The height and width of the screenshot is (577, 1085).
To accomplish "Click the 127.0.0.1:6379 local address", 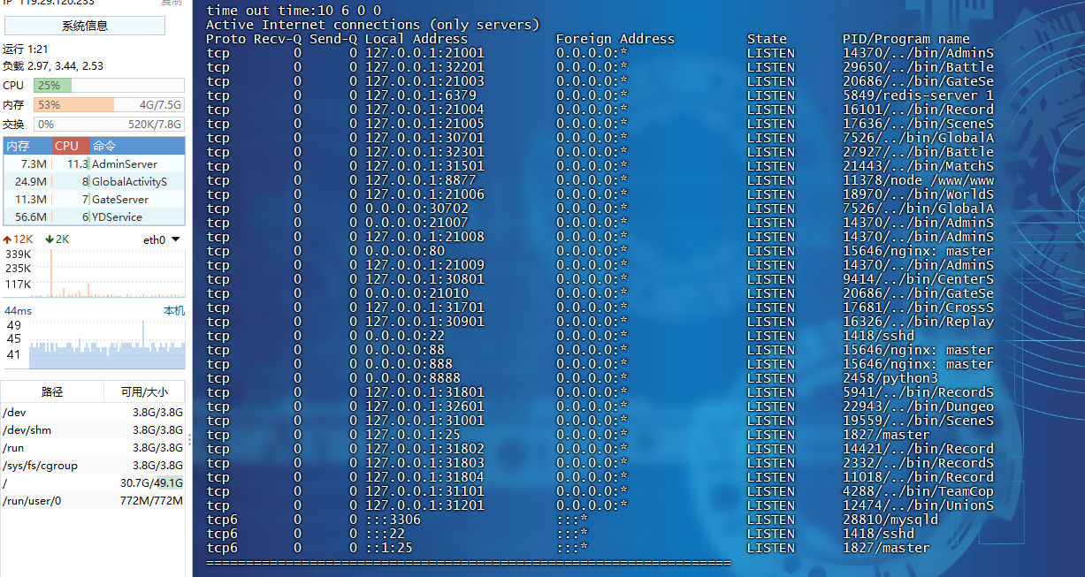I will (x=421, y=95).
